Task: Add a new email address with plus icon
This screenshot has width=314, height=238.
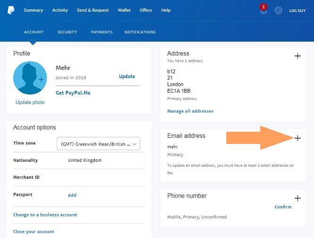Action: click(x=297, y=138)
